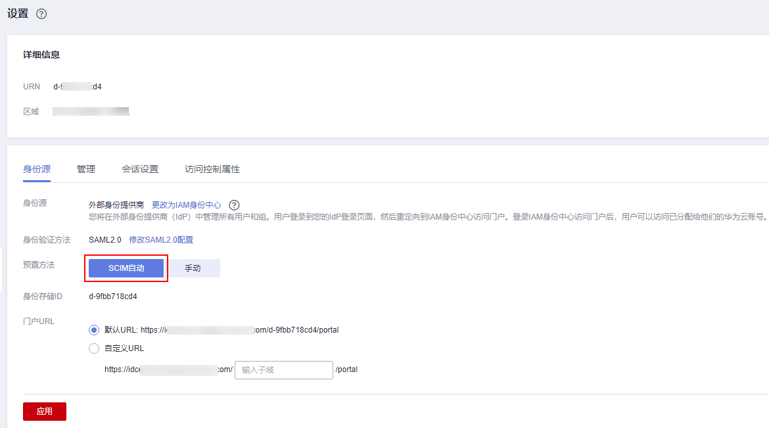Click the 外部身份提供商 identity source text

click(x=116, y=205)
